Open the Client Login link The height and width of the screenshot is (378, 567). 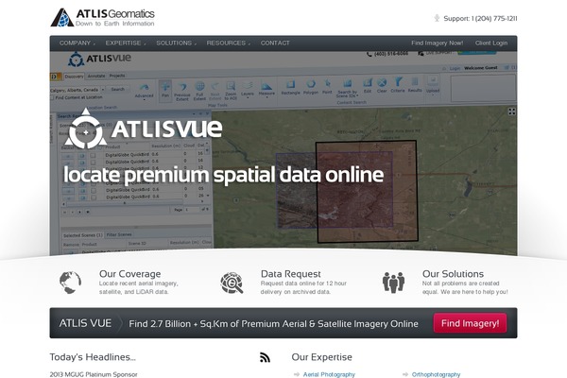pyautogui.click(x=491, y=43)
